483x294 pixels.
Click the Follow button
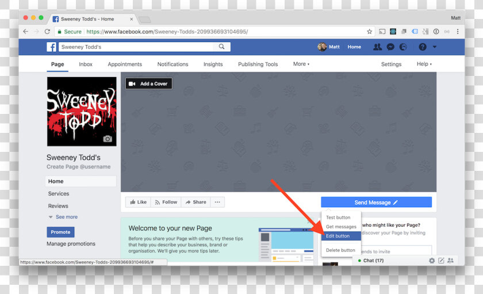[166, 202]
